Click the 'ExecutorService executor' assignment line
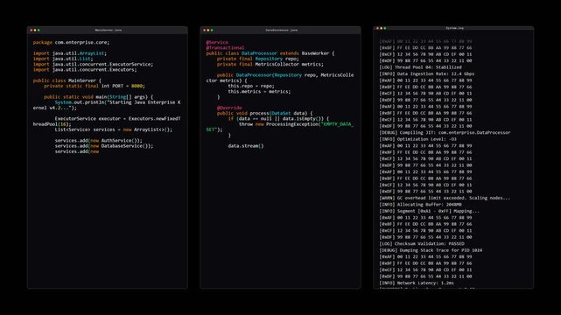 pyautogui.click(x=107, y=122)
